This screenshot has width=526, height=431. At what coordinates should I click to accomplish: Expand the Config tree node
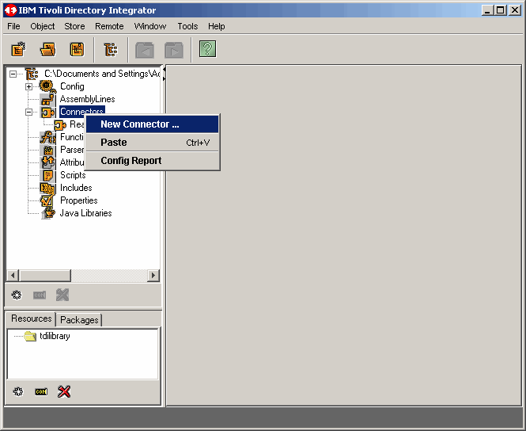(x=28, y=86)
